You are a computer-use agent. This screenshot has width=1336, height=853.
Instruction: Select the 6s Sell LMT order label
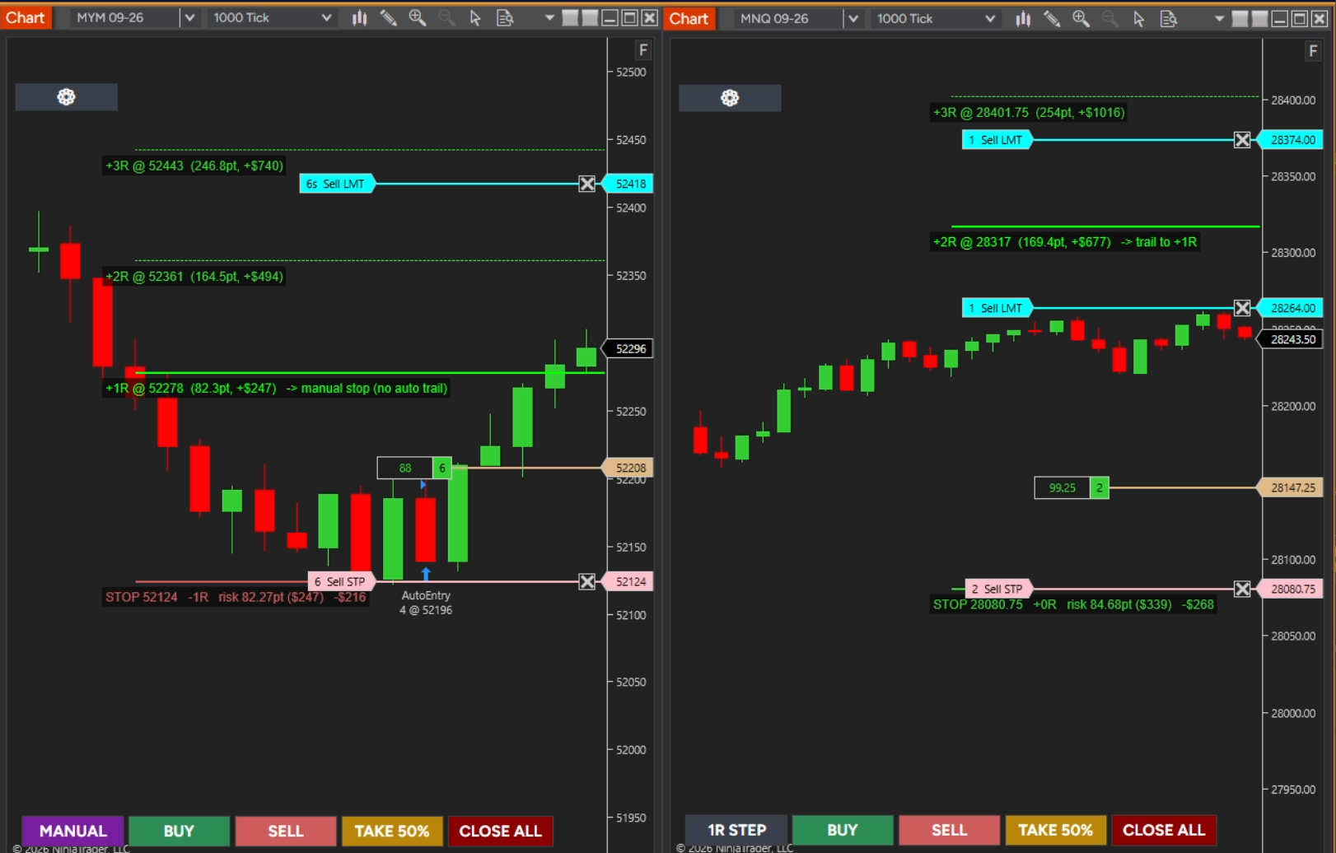(336, 184)
